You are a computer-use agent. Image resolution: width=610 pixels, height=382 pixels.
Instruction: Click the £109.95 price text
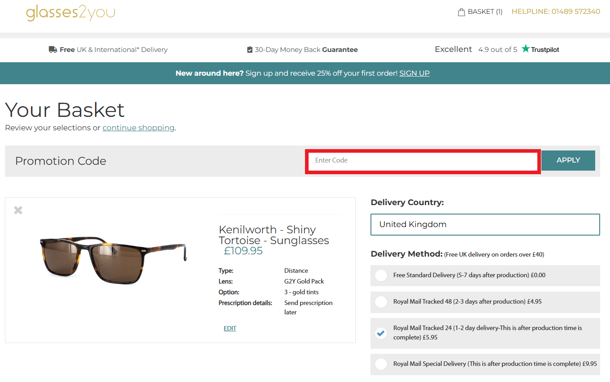click(243, 251)
